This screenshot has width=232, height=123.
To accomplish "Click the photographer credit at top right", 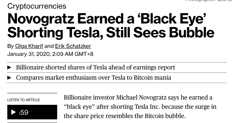I will tap(209, 1).
